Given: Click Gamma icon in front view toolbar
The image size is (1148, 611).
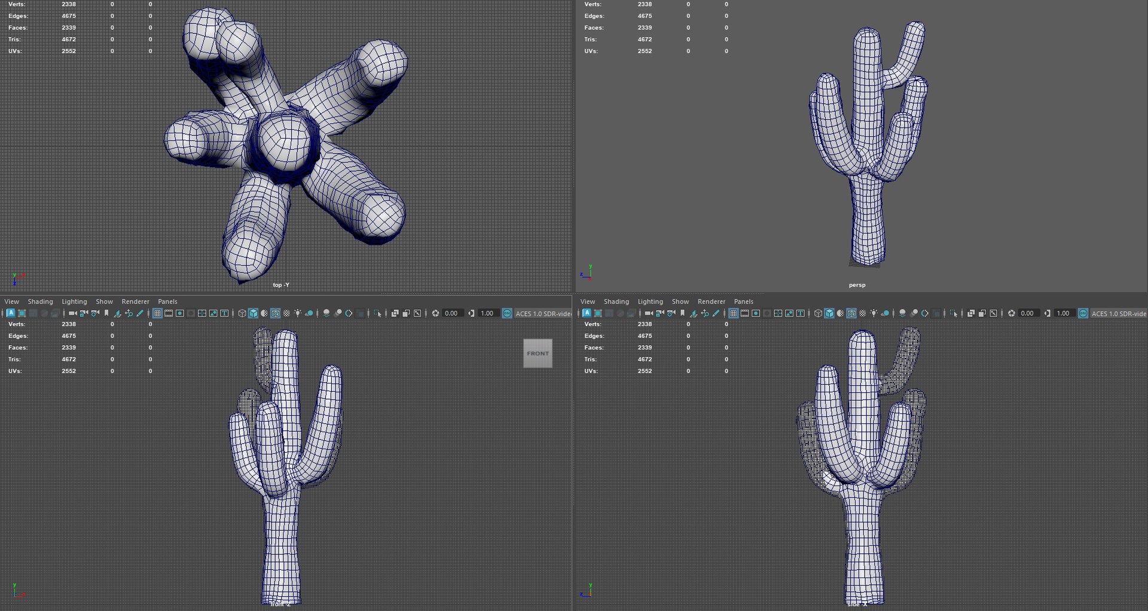Looking at the screenshot, I should point(472,313).
